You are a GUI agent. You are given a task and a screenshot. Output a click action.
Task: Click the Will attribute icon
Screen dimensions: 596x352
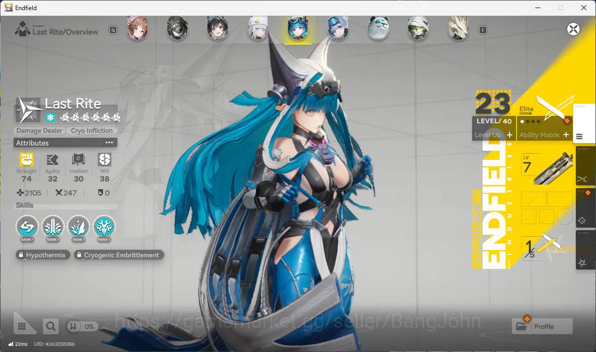(104, 160)
